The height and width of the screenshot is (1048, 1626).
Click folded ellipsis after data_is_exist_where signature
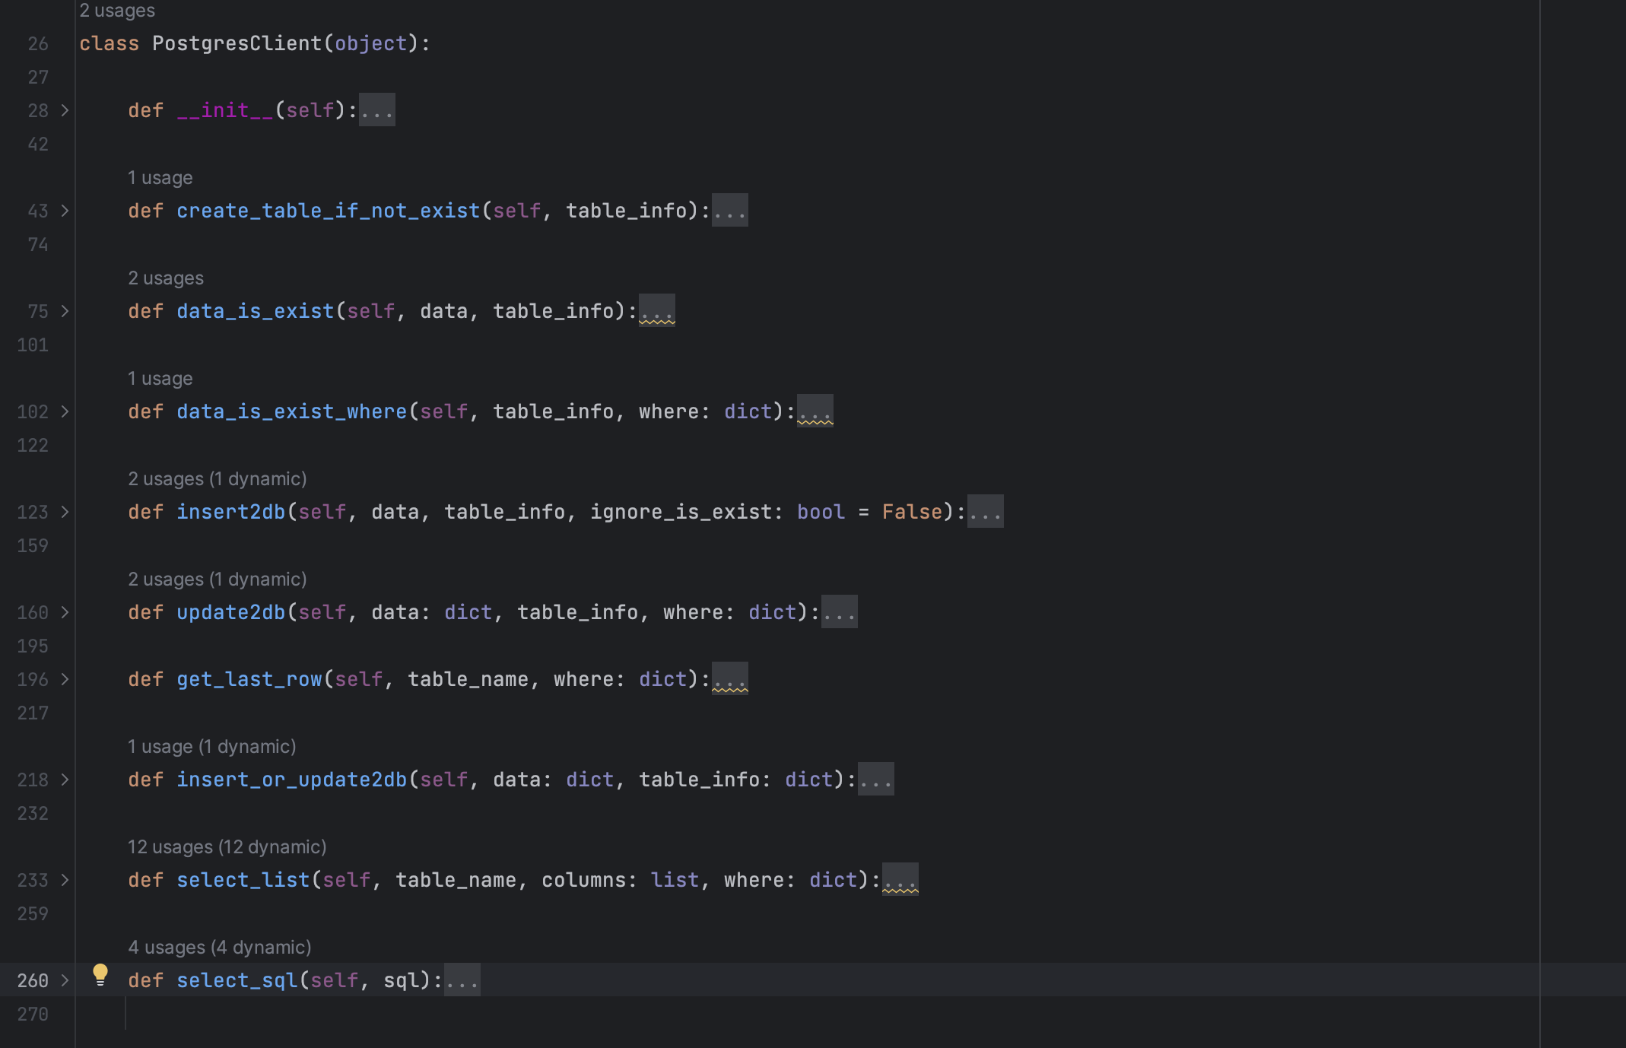pos(815,411)
